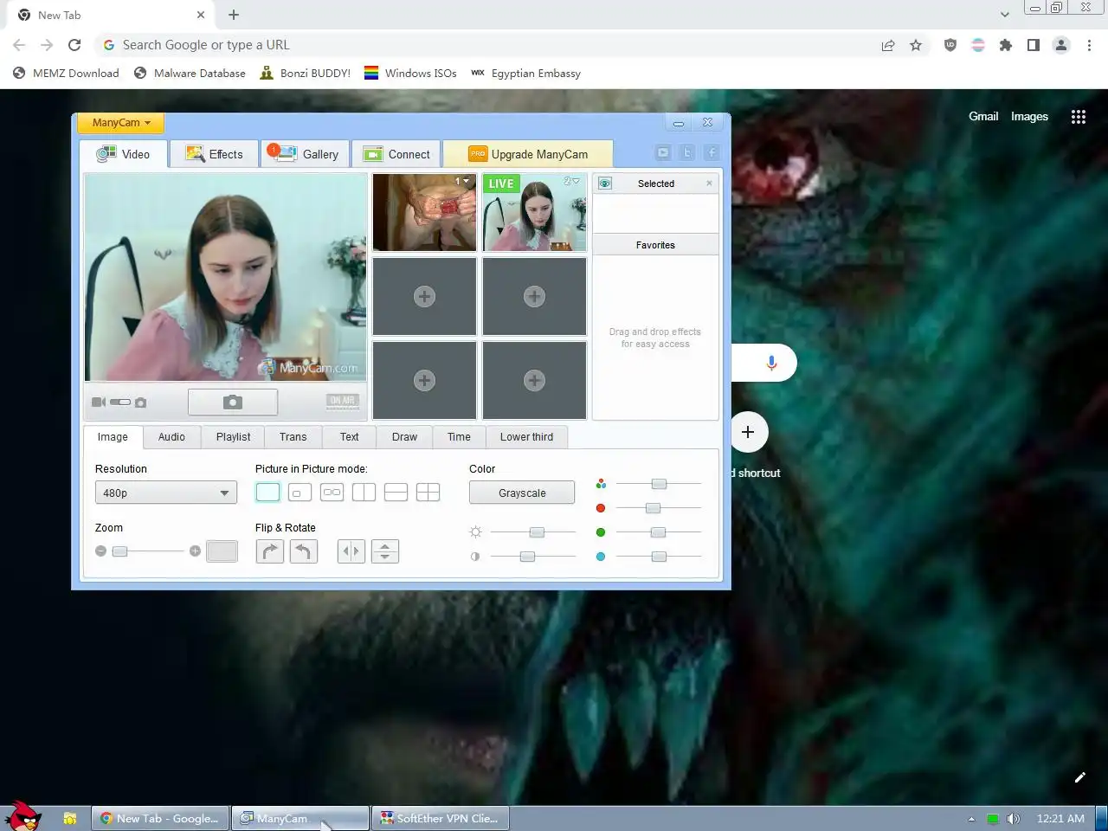Zoom out with the minus icon

100,551
